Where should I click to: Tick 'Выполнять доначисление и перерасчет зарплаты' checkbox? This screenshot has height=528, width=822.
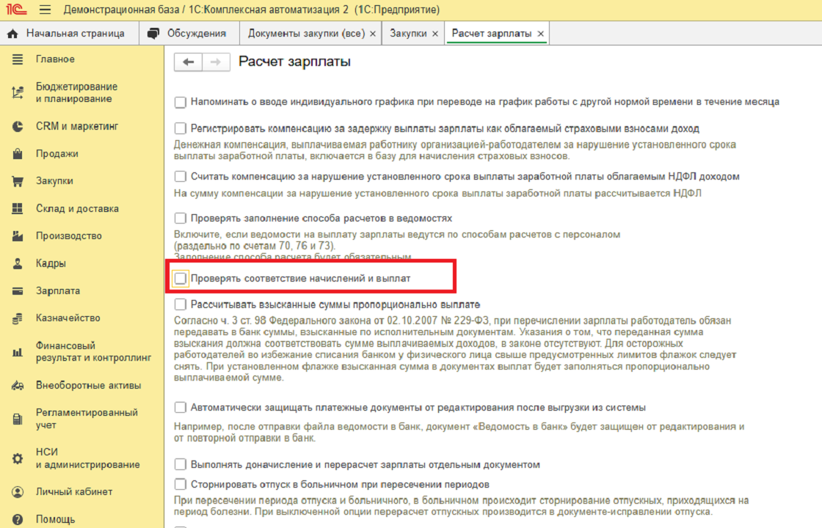(181, 465)
